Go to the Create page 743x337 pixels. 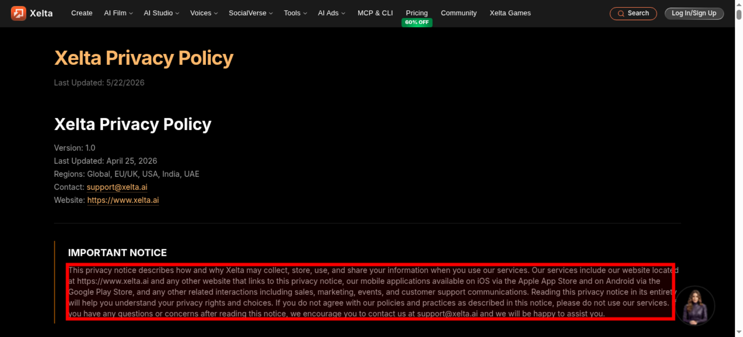coord(82,13)
